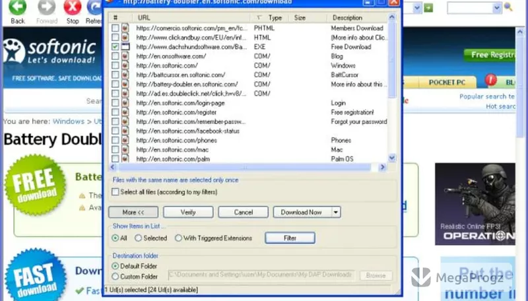This screenshot has width=528, height=301.
Task: Click the browser Back button
Action: tap(18, 12)
